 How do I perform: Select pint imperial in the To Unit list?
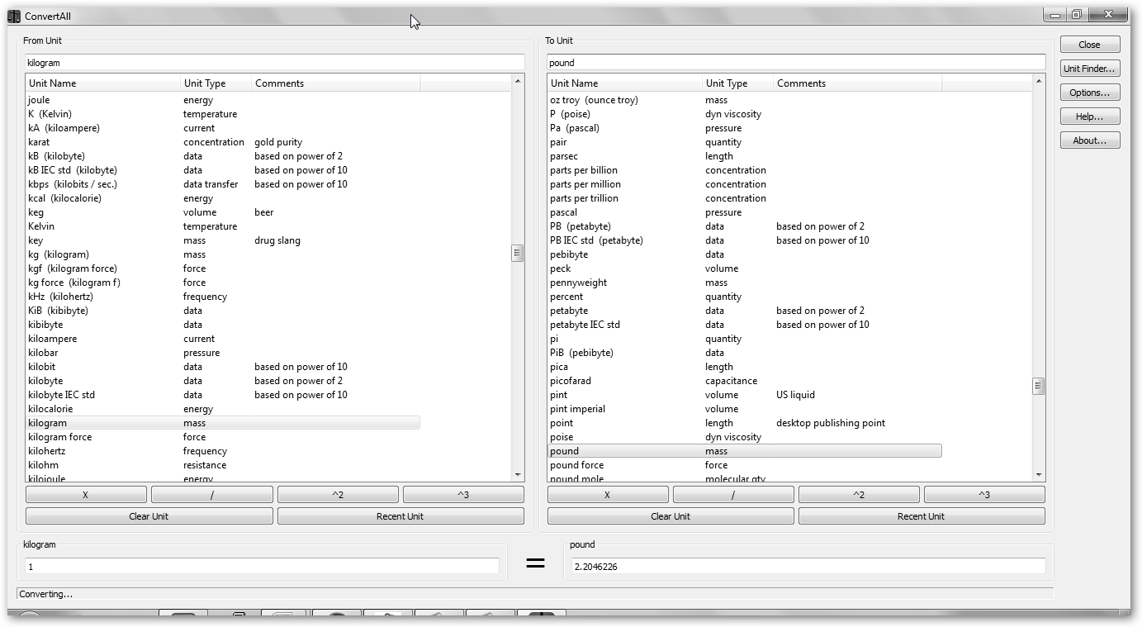pyautogui.click(x=577, y=409)
